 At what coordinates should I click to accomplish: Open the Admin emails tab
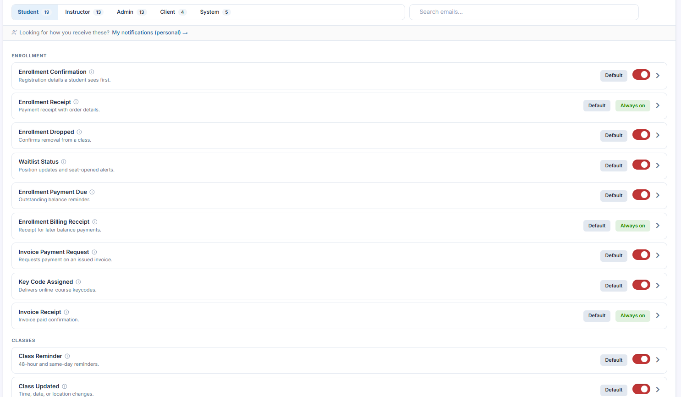tap(131, 12)
